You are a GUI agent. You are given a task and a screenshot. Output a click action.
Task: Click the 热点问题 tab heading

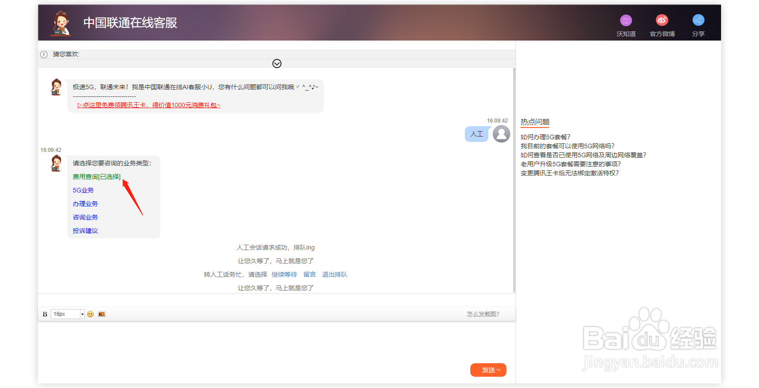click(x=535, y=122)
